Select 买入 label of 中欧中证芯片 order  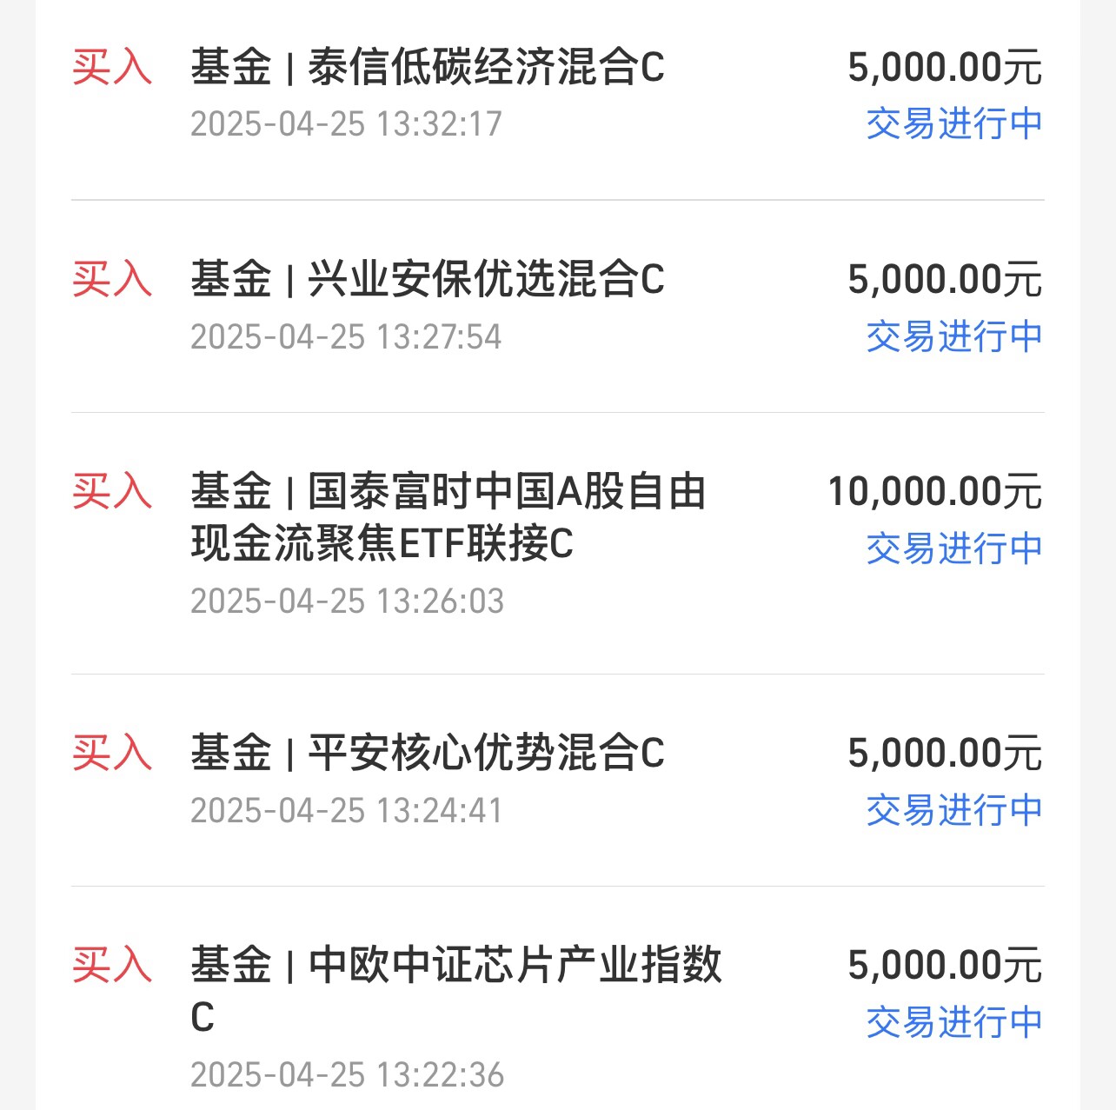click(x=112, y=965)
